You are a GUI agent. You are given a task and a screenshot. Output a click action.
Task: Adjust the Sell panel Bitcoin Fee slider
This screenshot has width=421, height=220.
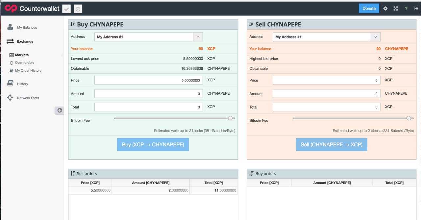coord(409,118)
